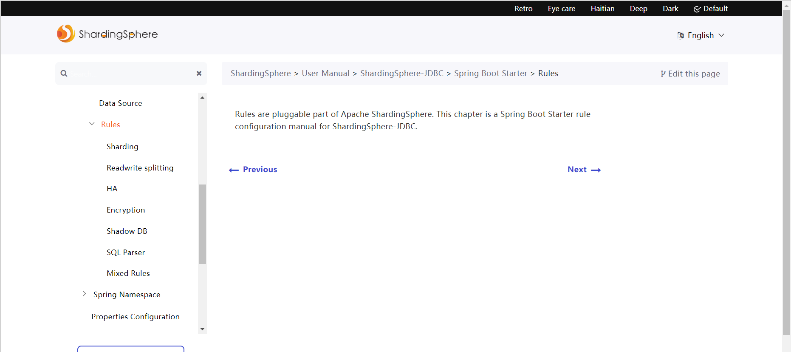Click the ShardingSphere logo
This screenshot has width=791, height=352.
(x=107, y=34)
